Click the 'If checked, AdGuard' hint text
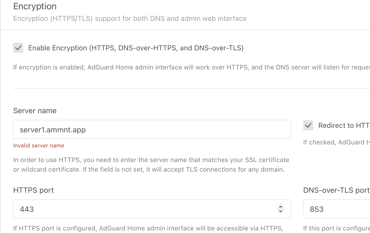370x233 pixels. 336,142
